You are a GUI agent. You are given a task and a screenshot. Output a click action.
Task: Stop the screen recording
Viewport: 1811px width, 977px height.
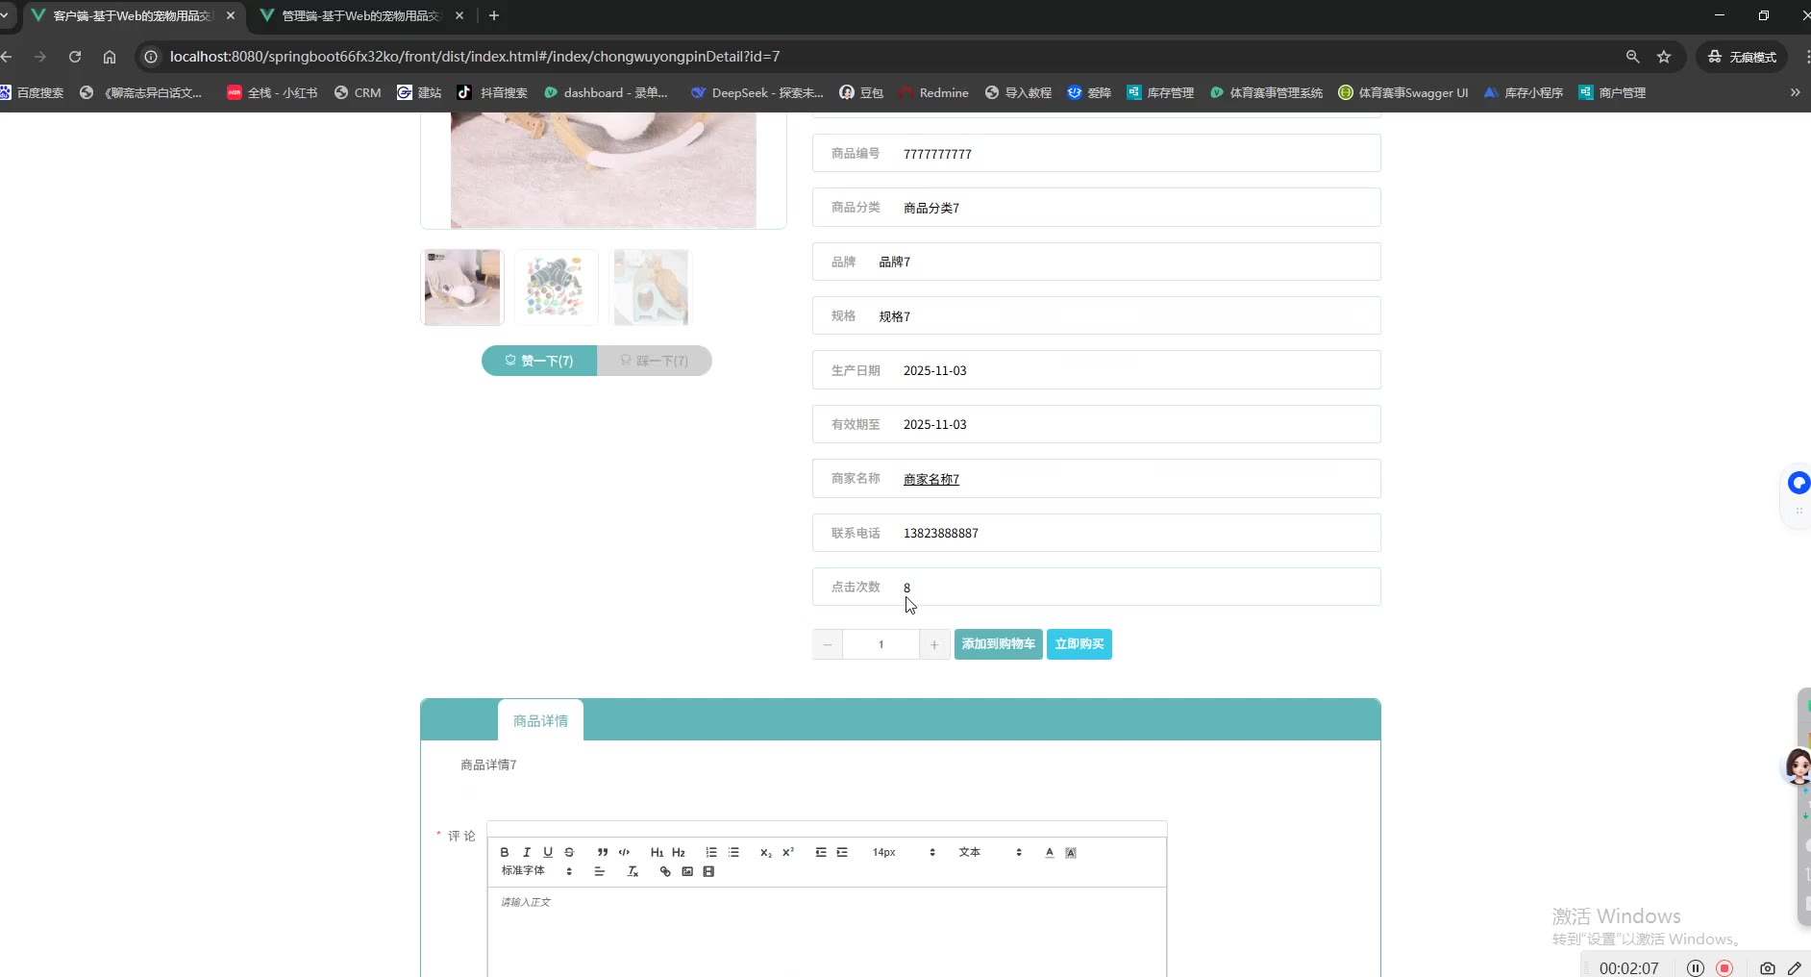pos(1724,968)
